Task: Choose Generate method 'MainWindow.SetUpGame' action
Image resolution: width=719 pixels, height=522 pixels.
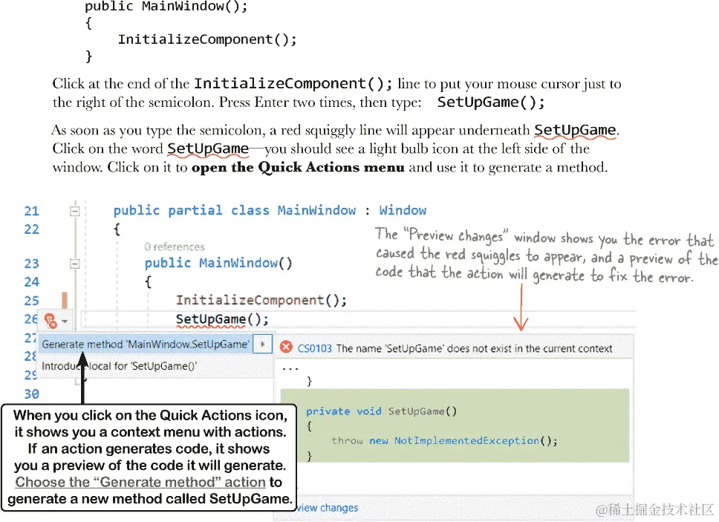Action: pos(146,345)
